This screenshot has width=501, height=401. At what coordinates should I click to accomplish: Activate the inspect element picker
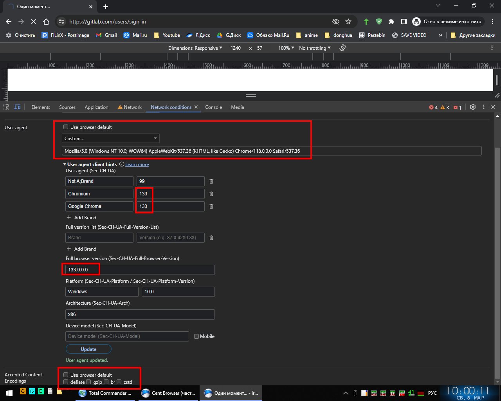6,107
